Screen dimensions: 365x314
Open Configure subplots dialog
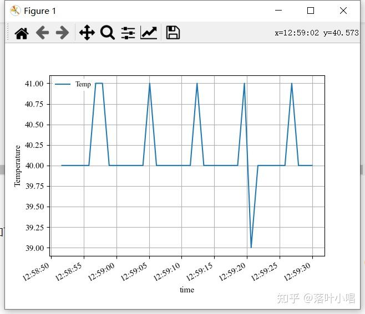coord(128,33)
